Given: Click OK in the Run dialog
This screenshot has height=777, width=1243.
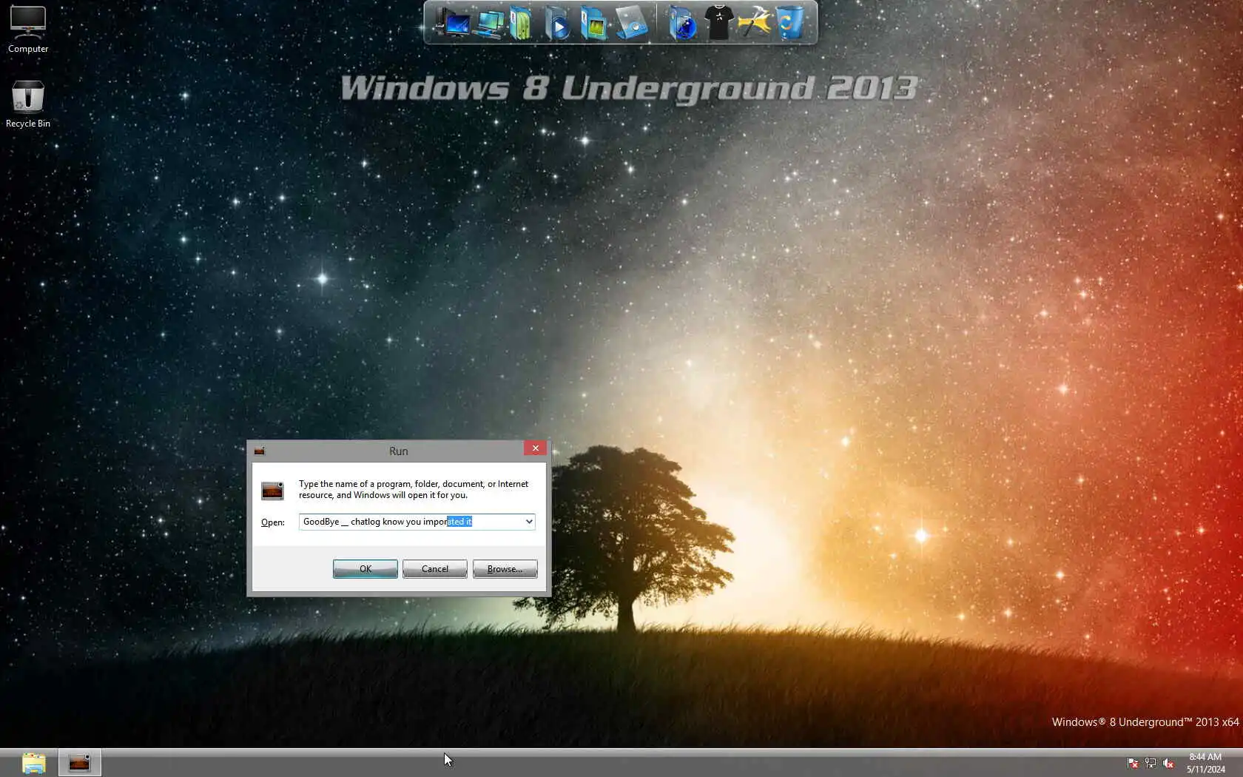Looking at the screenshot, I should point(366,568).
